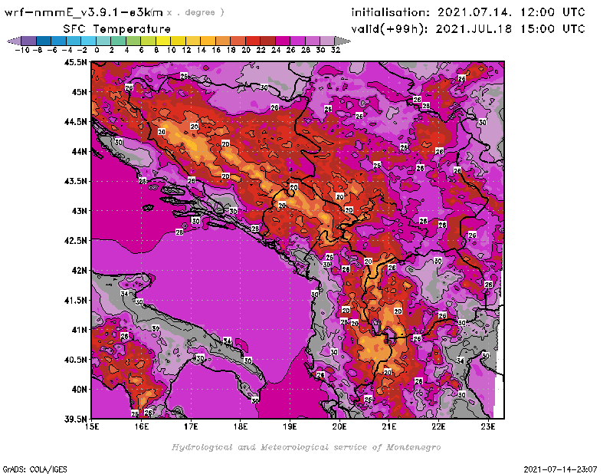This screenshot has height=474, width=613.
Task: Click the Hydrological and Meteorological service of Montenegro caption
Action: point(306,447)
